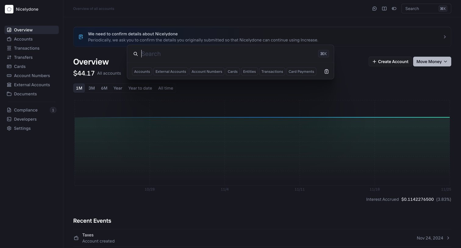This screenshot has width=461, height=248.
Task: Click the Developers terminal icon
Action: [x=9, y=119]
